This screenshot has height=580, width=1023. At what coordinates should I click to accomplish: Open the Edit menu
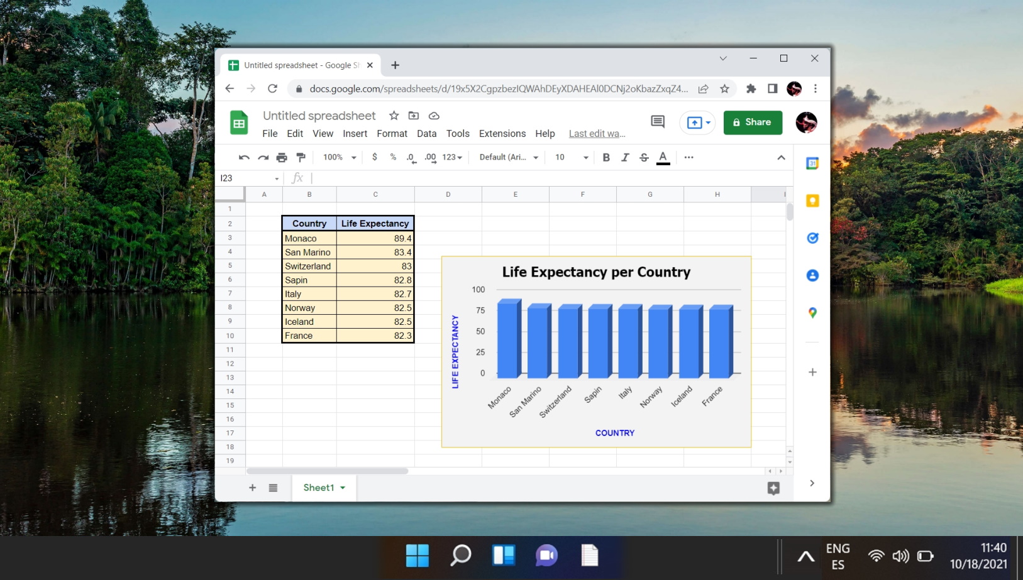pyautogui.click(x=295, y=134)
